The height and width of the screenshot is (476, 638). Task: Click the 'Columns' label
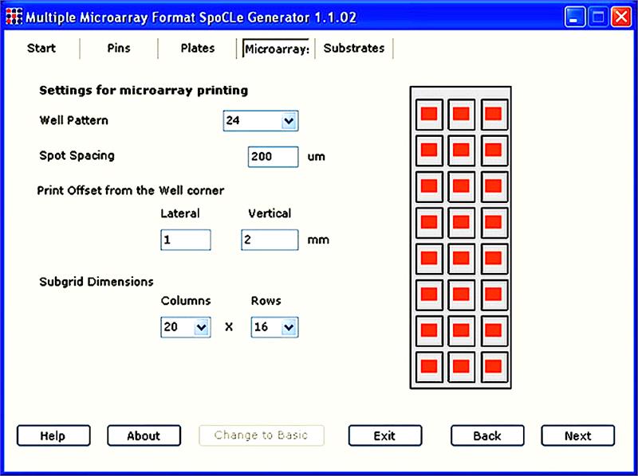point(186,301)
